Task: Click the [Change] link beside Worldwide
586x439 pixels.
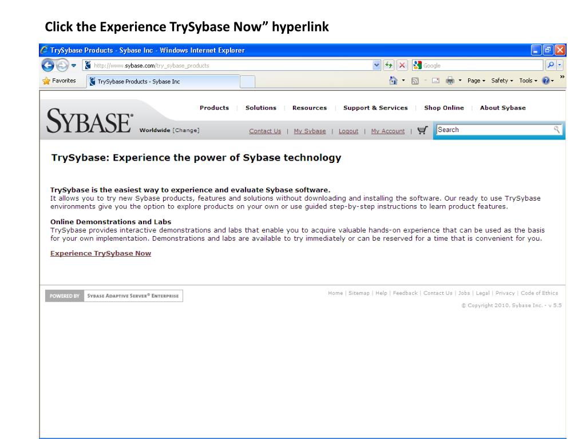Action: click(x=186, y=130)
